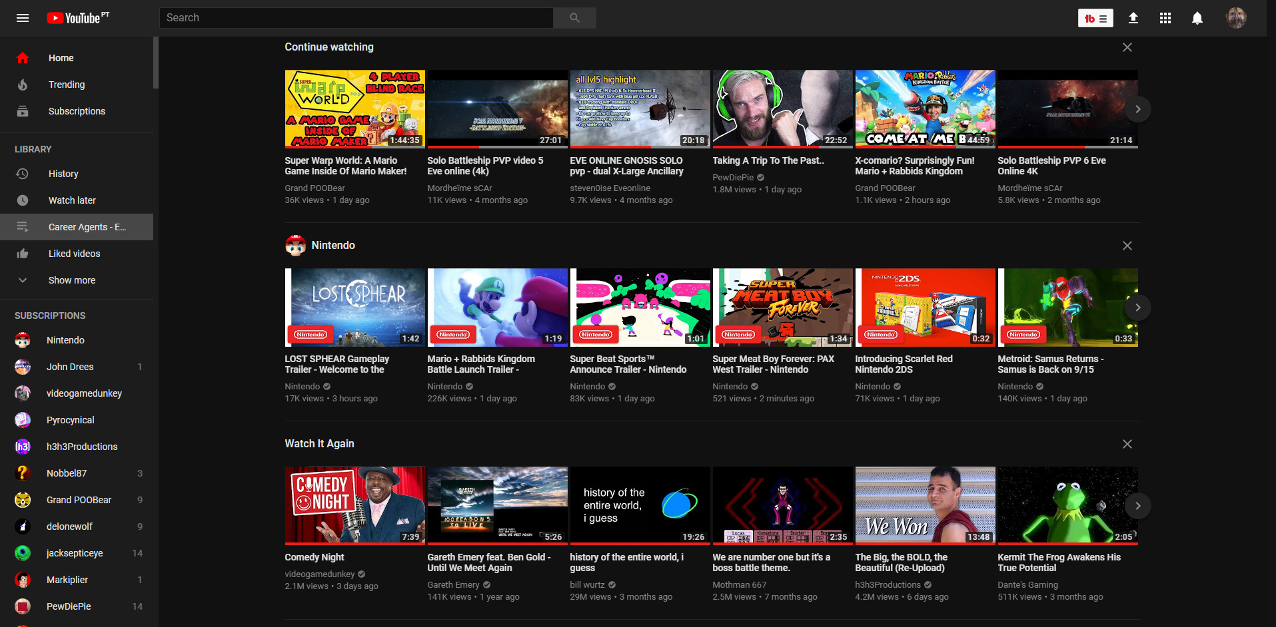Dismiss the Continue watching section
The width and height of the screenshot is (1276, 627).
1127,47
